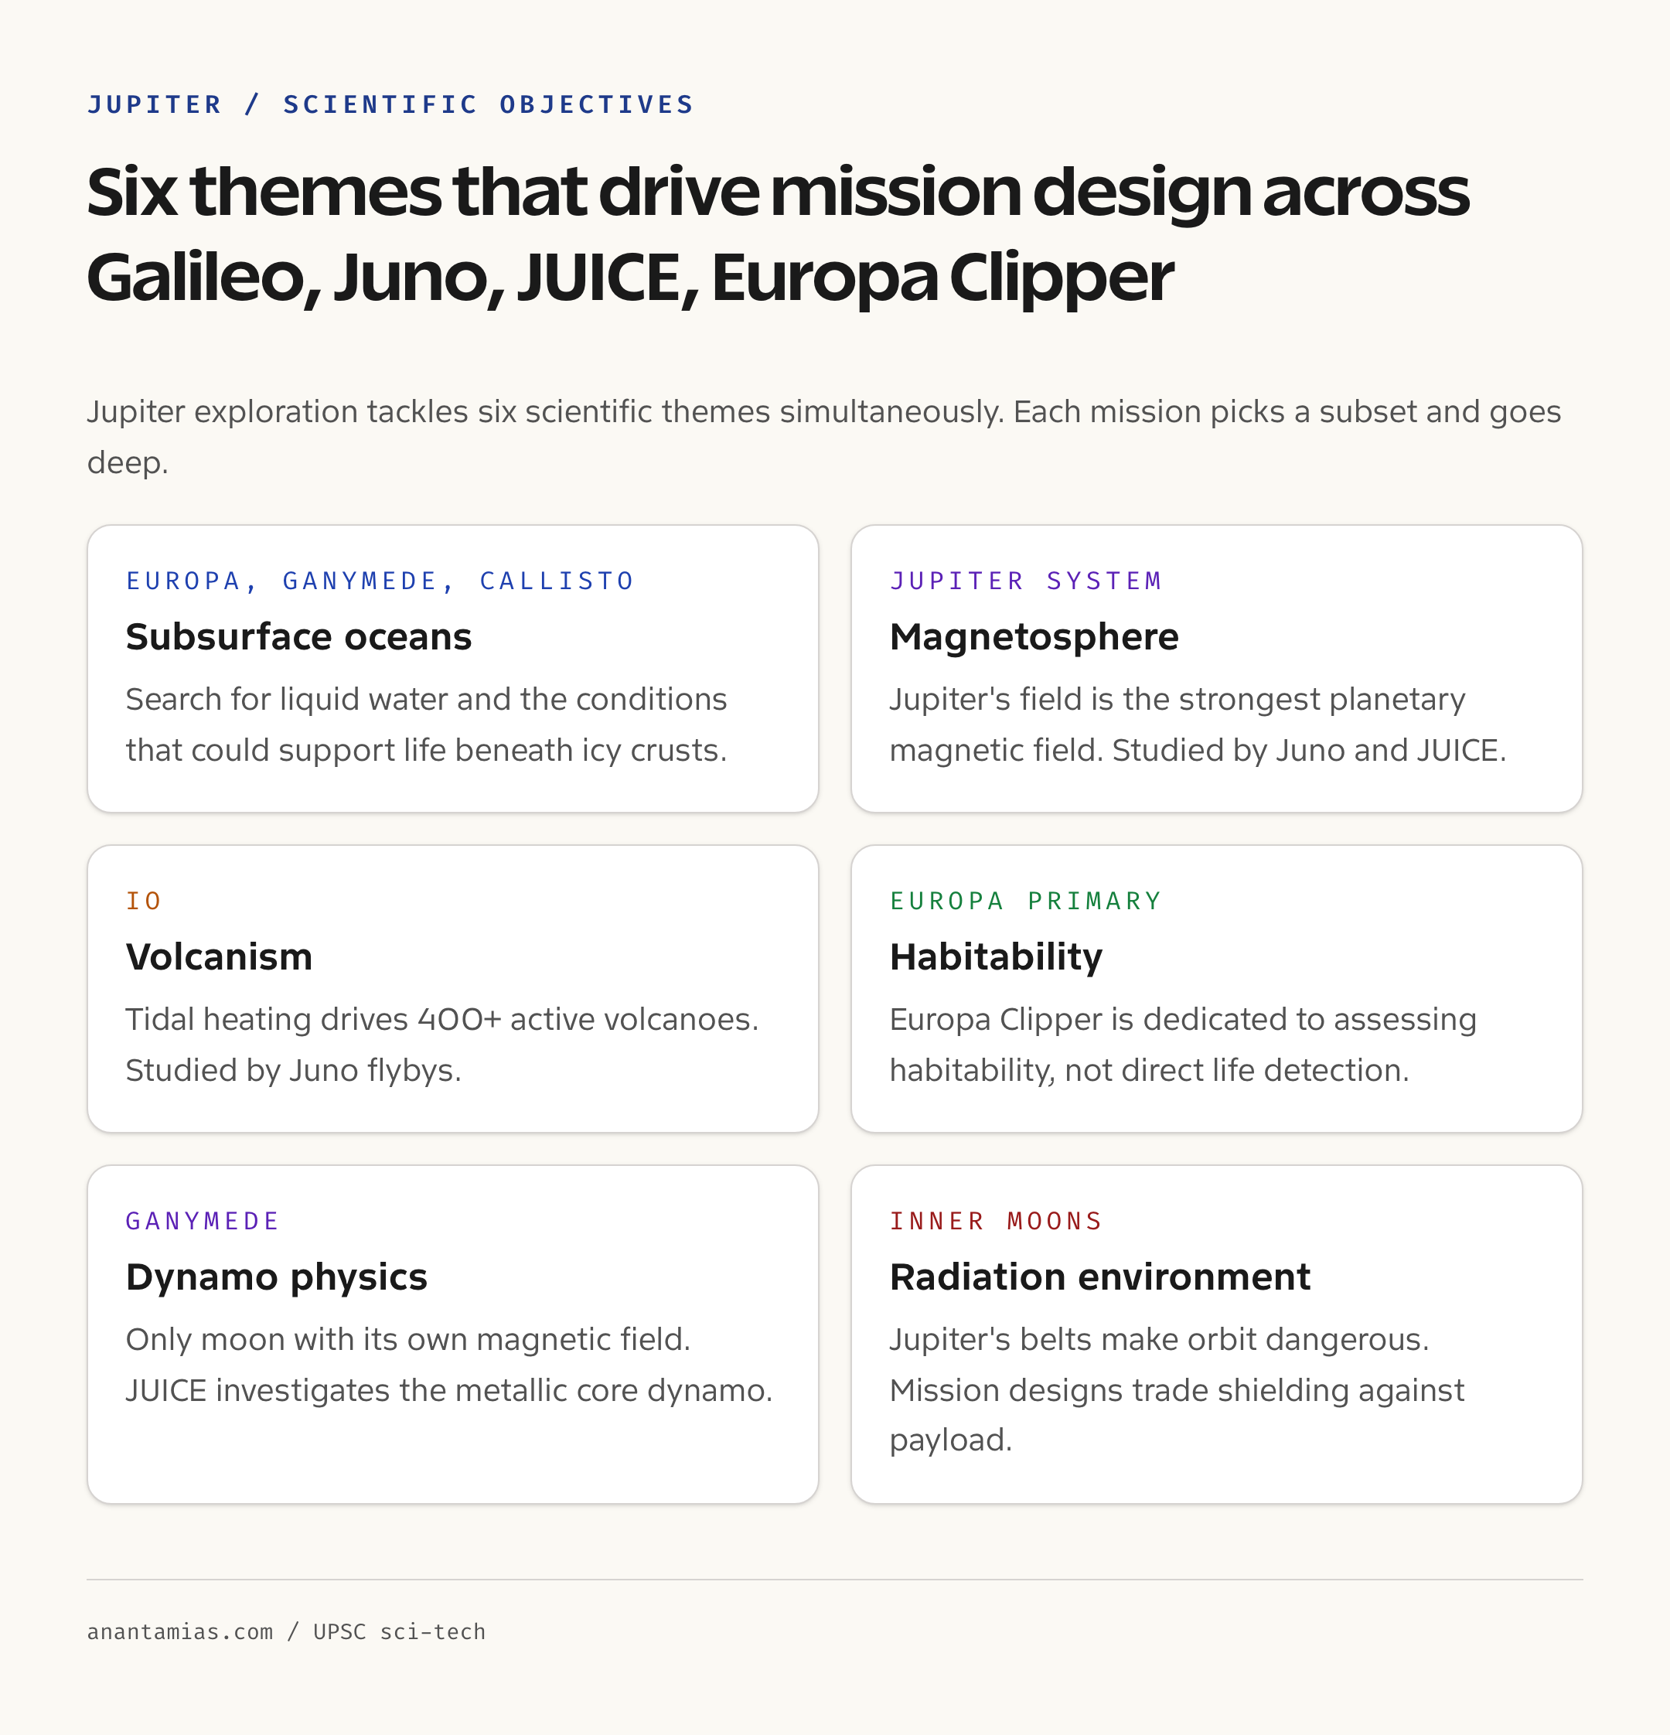Select the red 'INNER MOONS' tag
1670x1735 pixels.
[x=996, y=1221]
